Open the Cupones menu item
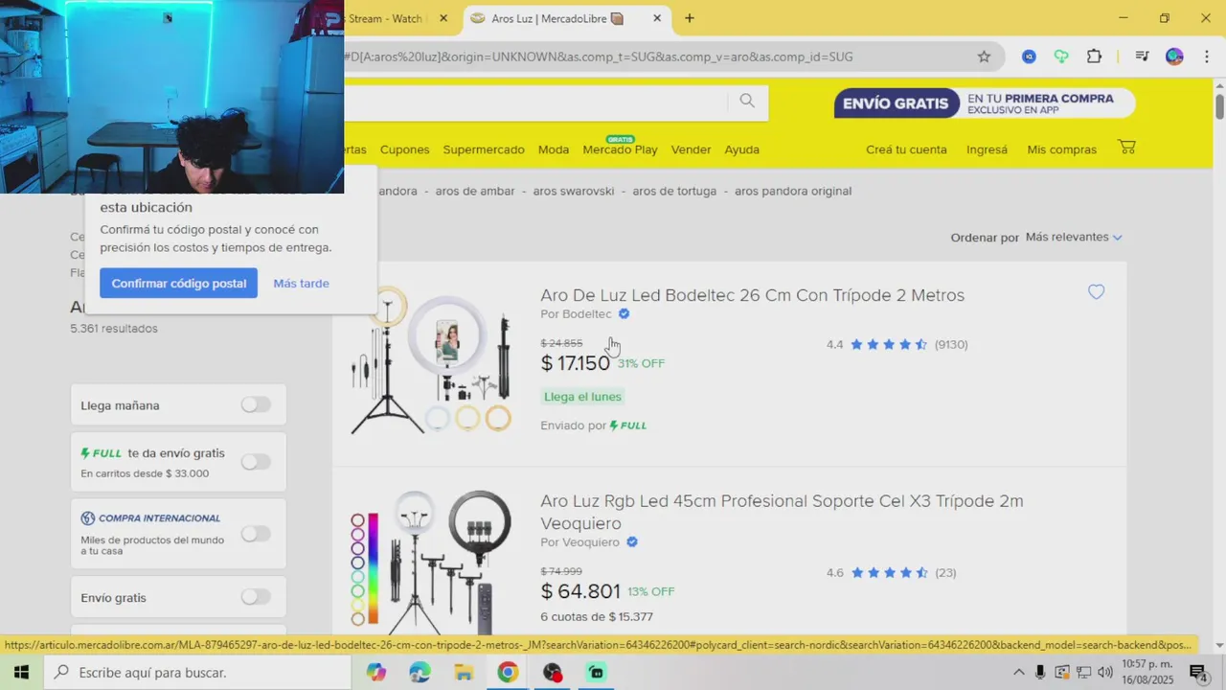Viewport: 1226px width, 690px height. click(404, 149)
